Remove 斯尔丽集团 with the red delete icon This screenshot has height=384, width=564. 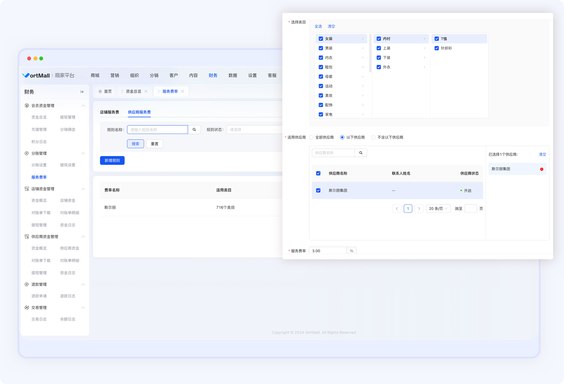coord(542,169)
